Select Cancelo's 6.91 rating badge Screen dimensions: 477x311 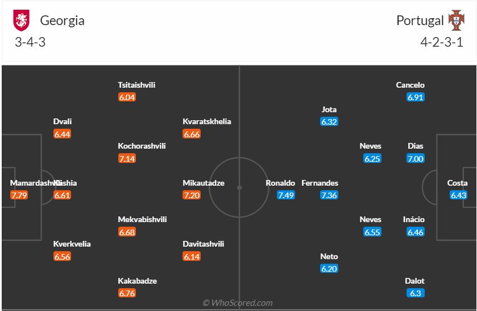pyautogui.click(x=416, y=97)
